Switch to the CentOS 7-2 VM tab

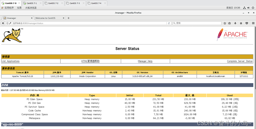[x=53, y=3]
